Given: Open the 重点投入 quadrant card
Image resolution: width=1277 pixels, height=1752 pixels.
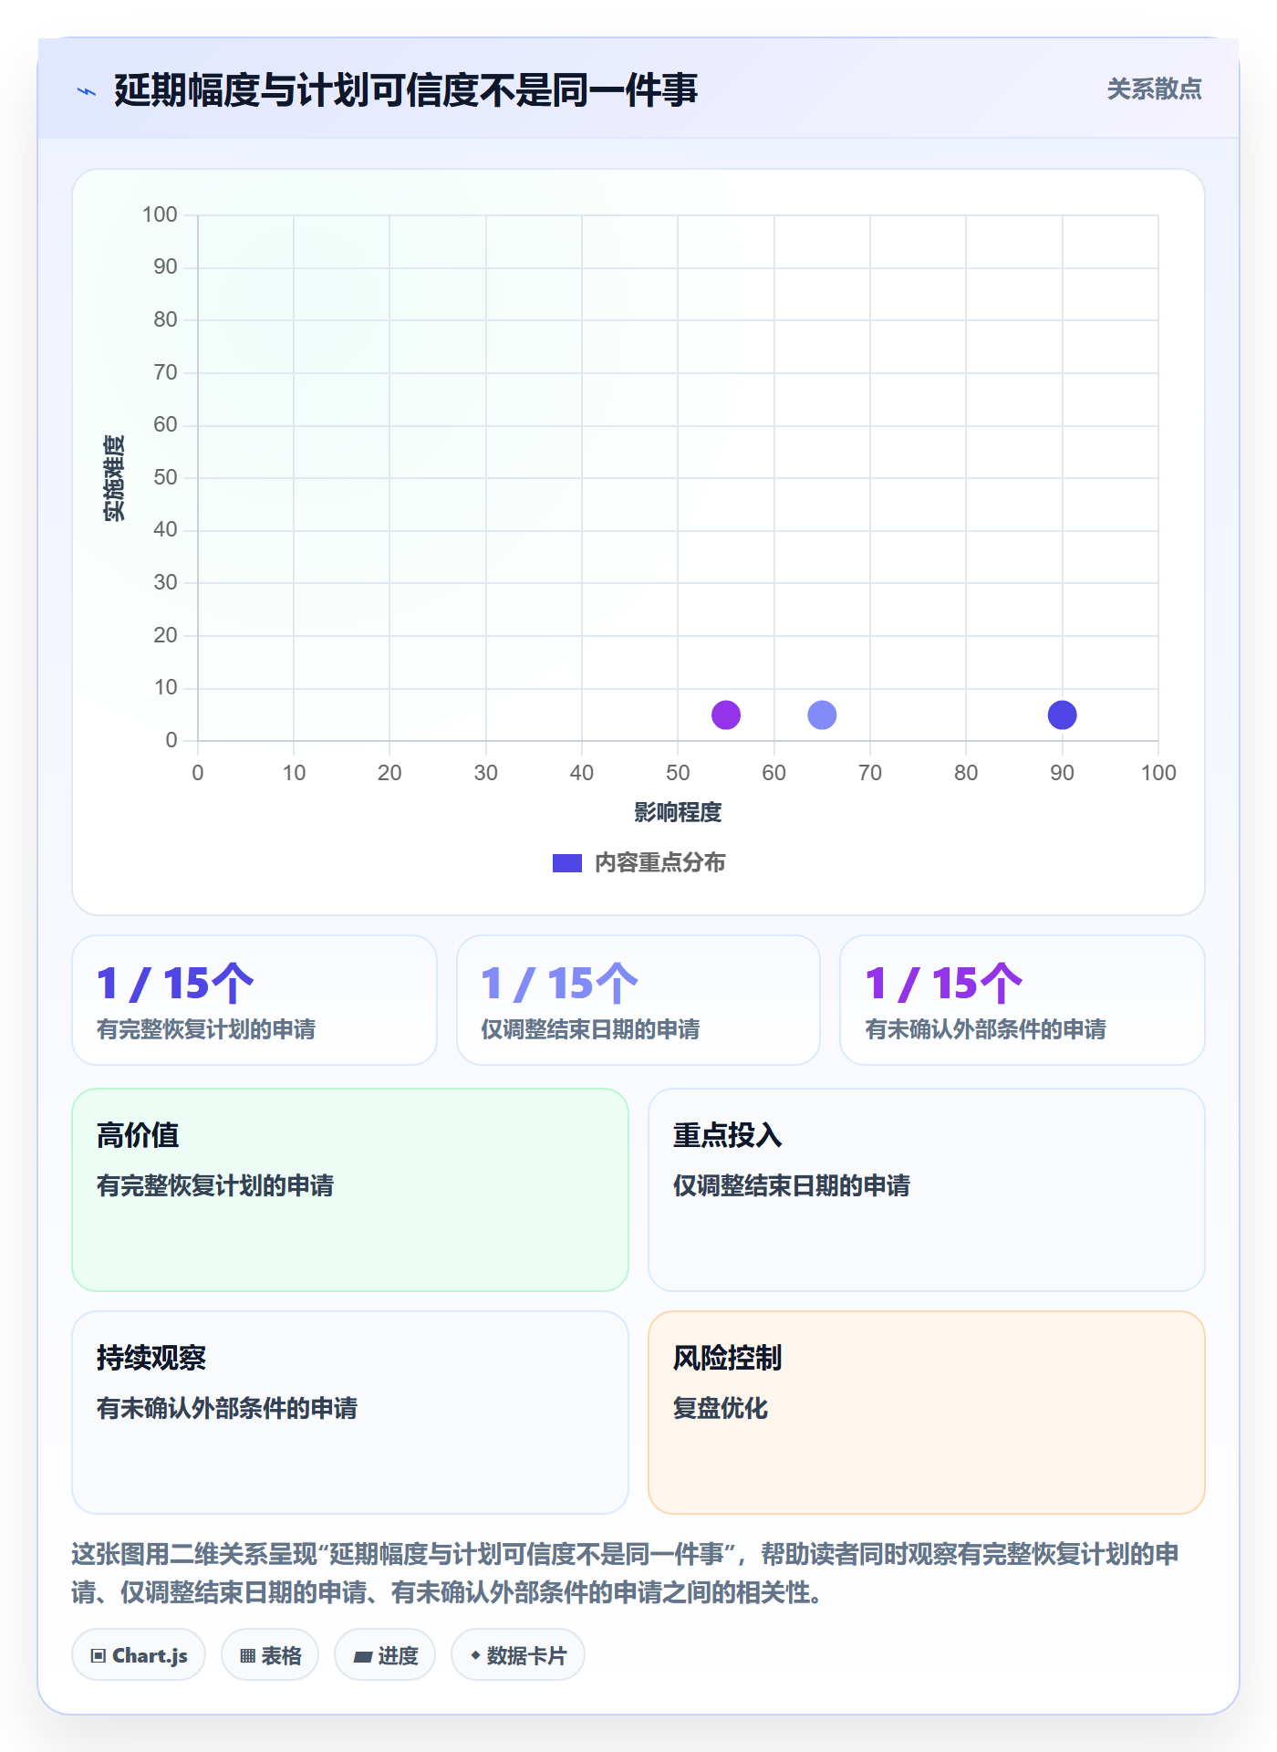Looking at the screenshot, I should click(x=927, y=1190).
